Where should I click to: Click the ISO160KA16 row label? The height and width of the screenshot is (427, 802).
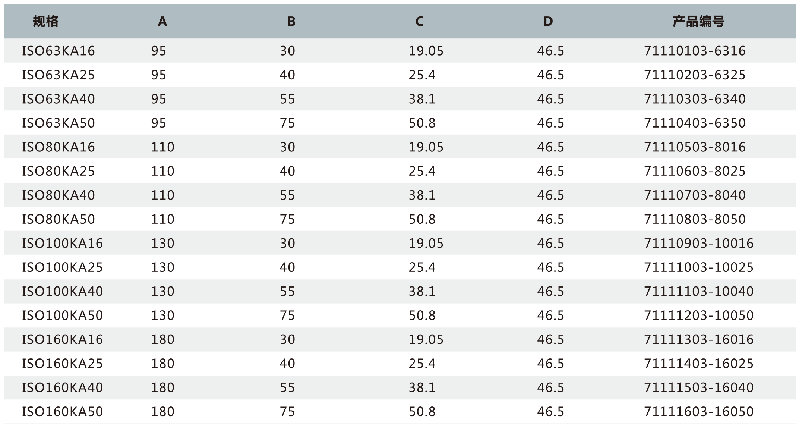tap(62, 339)
